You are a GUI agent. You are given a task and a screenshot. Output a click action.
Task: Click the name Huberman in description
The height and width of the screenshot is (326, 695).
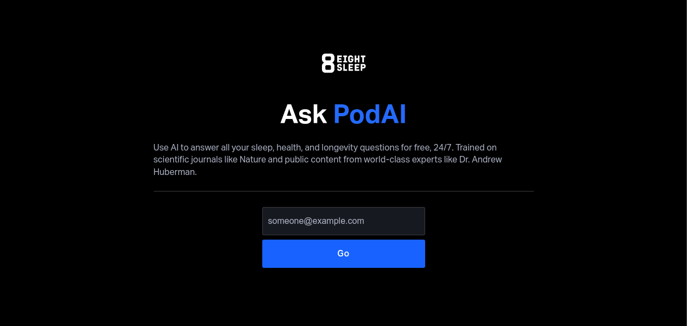tap(174, 172)
